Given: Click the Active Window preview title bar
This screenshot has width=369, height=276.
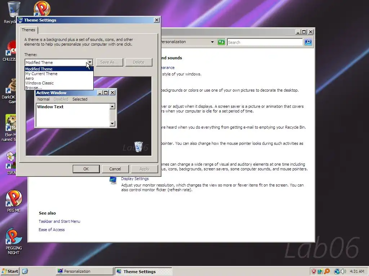Looking at the screenshot, I should pos(76,93).
